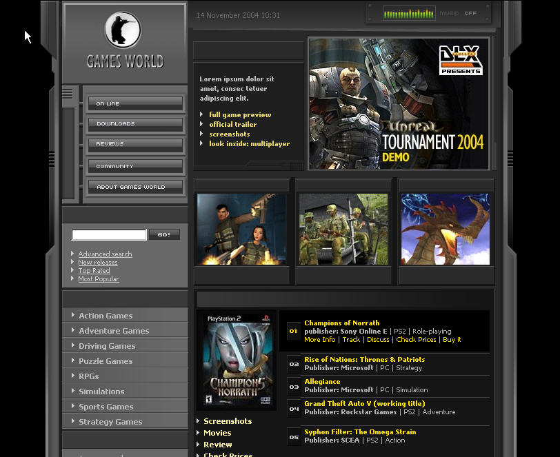
Task: Click the arrow bullet beside Top Rated
Action: 72,270
